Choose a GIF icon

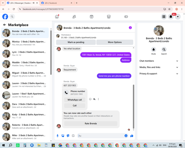pos(73,136)
